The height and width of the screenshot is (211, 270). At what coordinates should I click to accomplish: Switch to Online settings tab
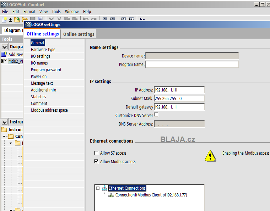tap(79, 34)
